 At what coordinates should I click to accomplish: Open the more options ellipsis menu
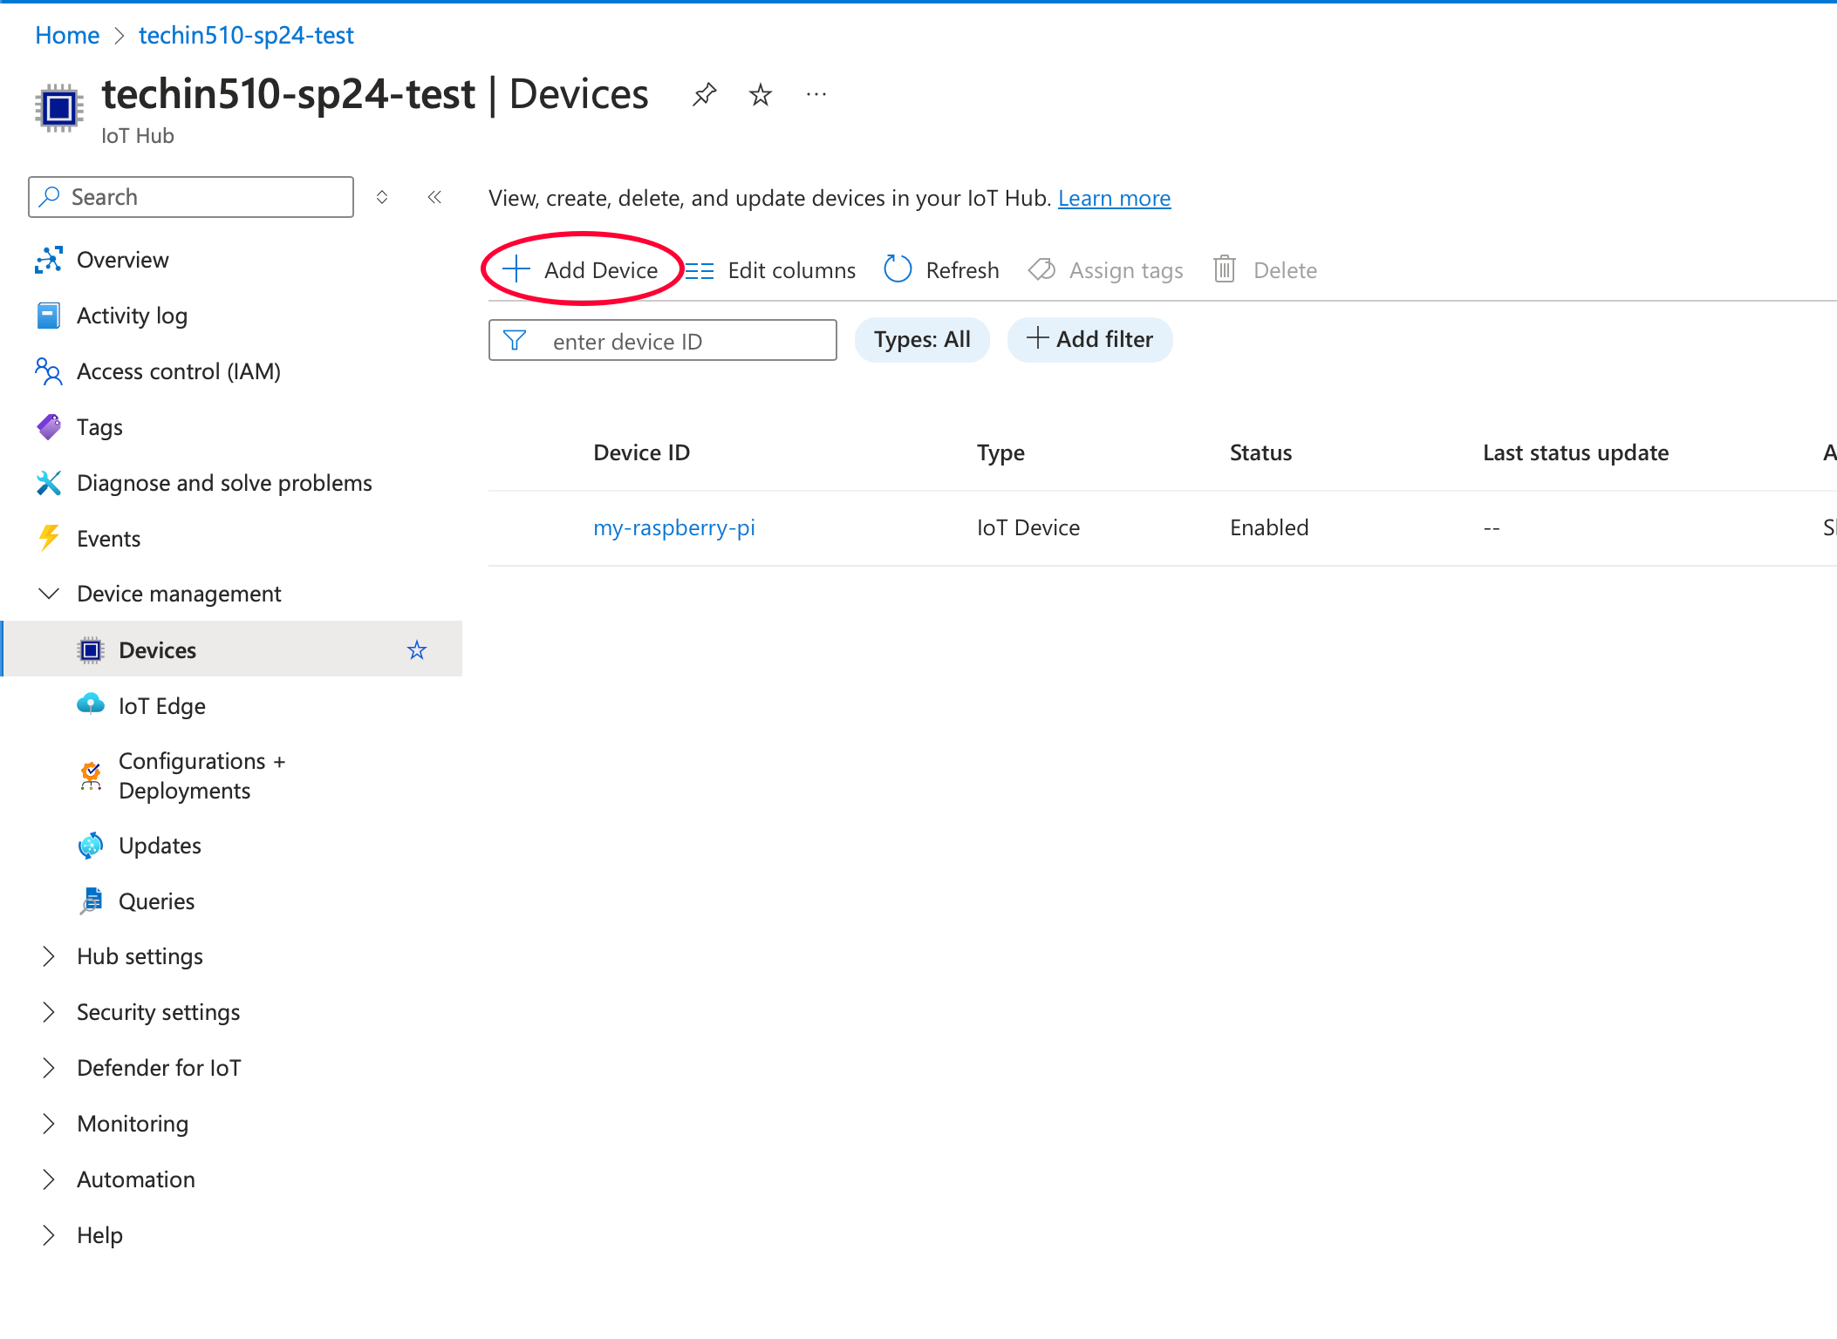click(x=816, y=94)
